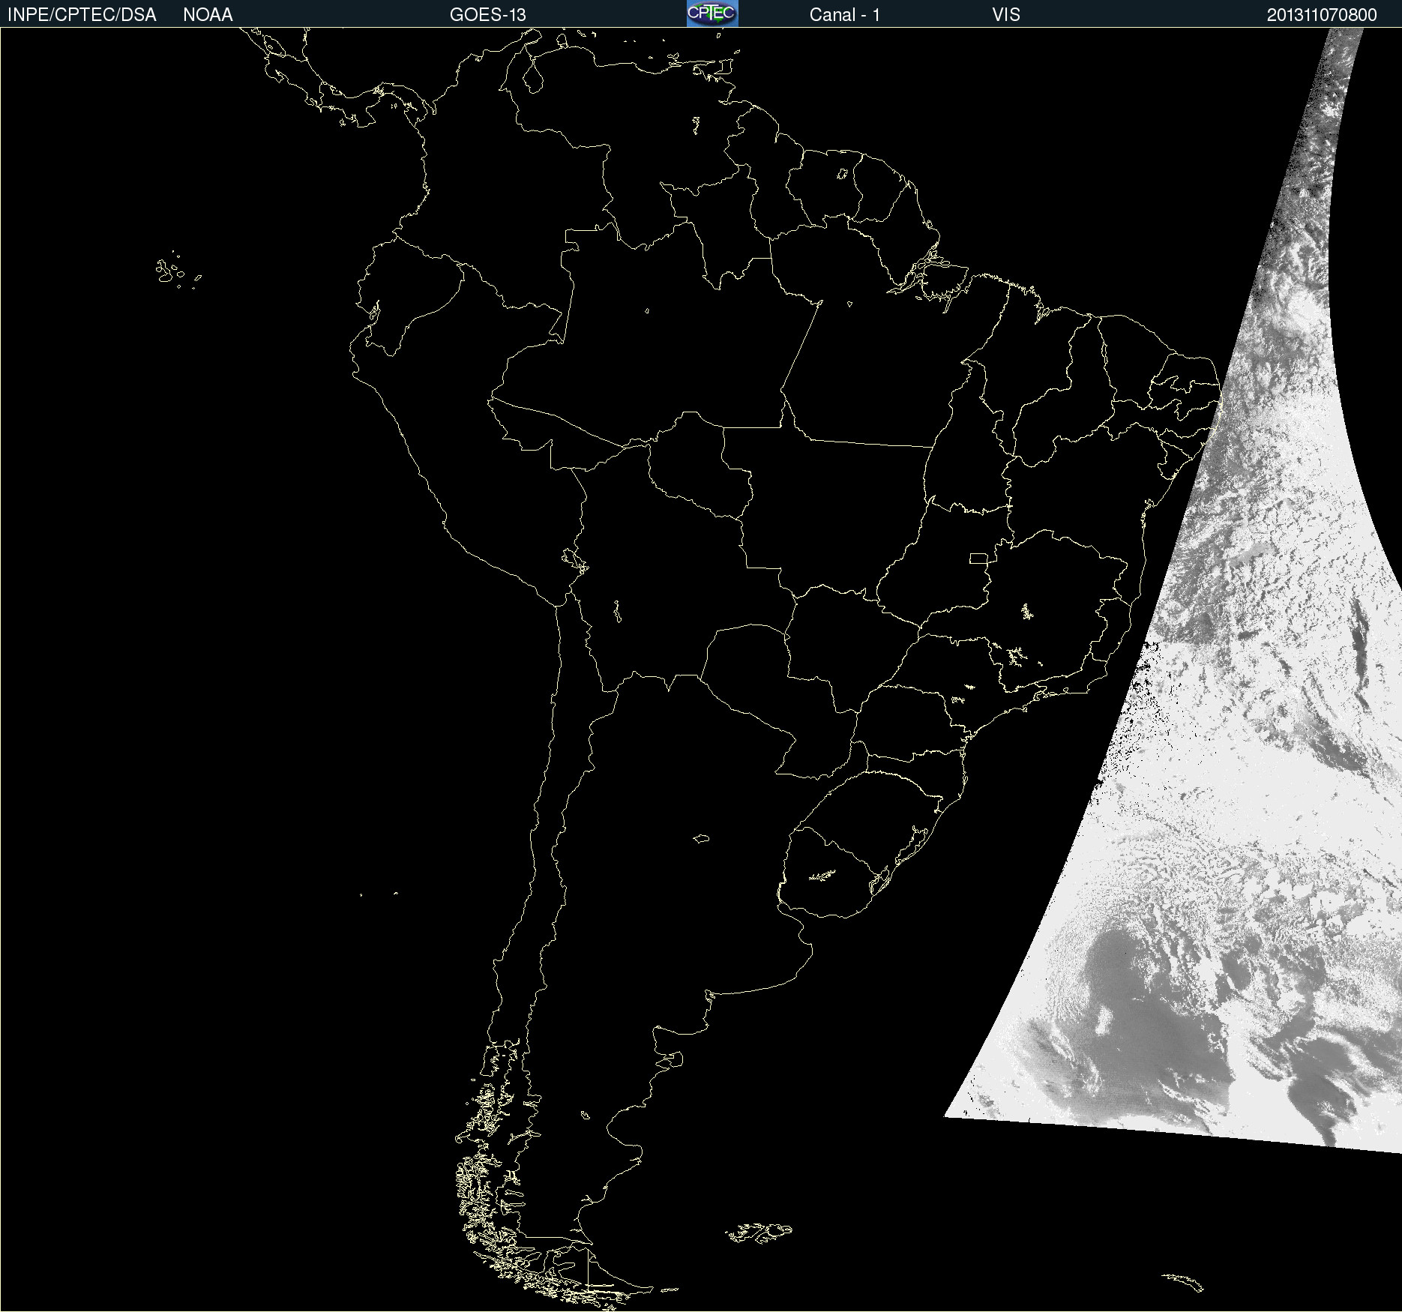Select the NOAA label in the header
Screen dimensions: 1402x1312
208,15
